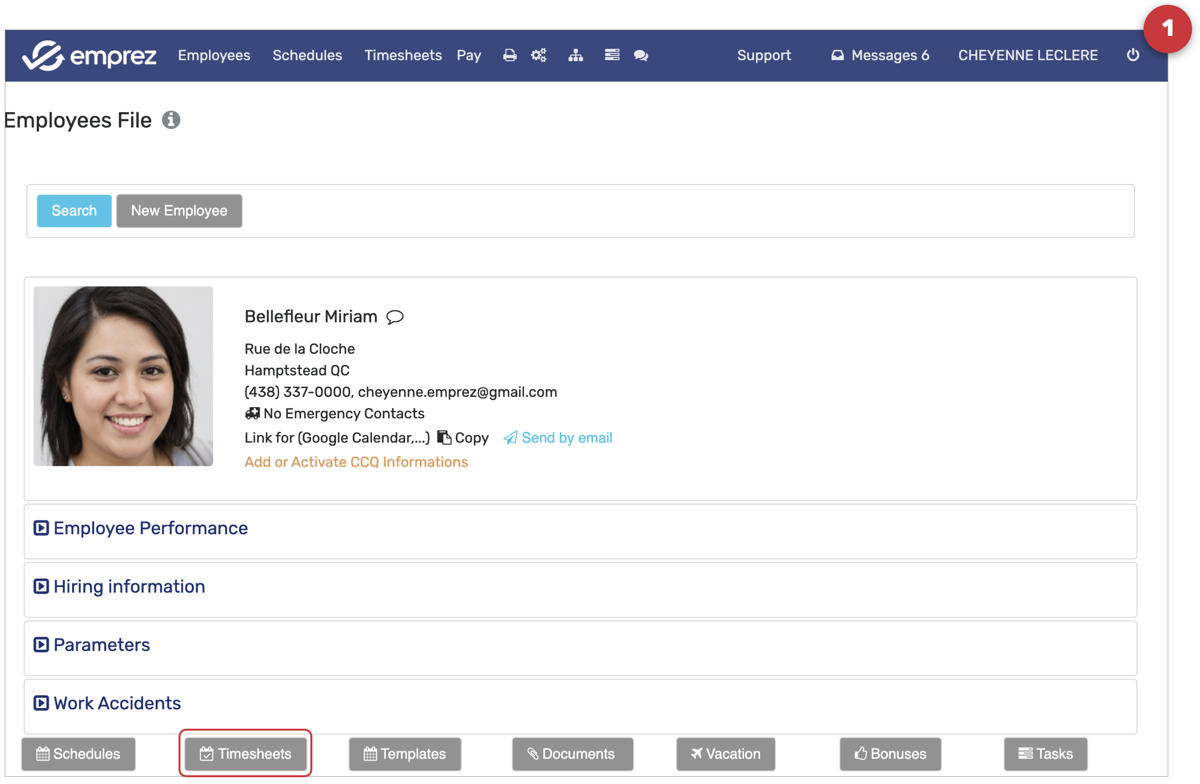Image resolution: width=1200 pixels, height=784 pixels.
Task: Click the Send by email link
Action: tap(566, 438)
